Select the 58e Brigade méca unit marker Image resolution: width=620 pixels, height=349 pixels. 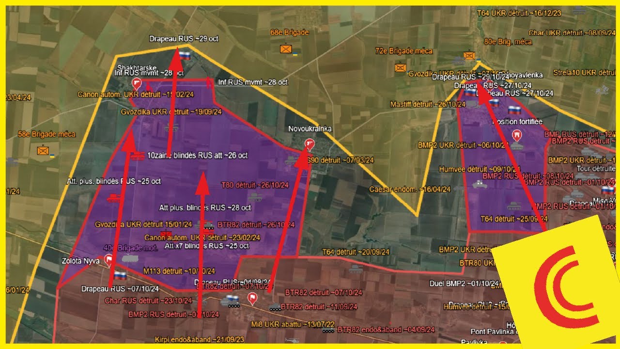(x=43, y=151)
